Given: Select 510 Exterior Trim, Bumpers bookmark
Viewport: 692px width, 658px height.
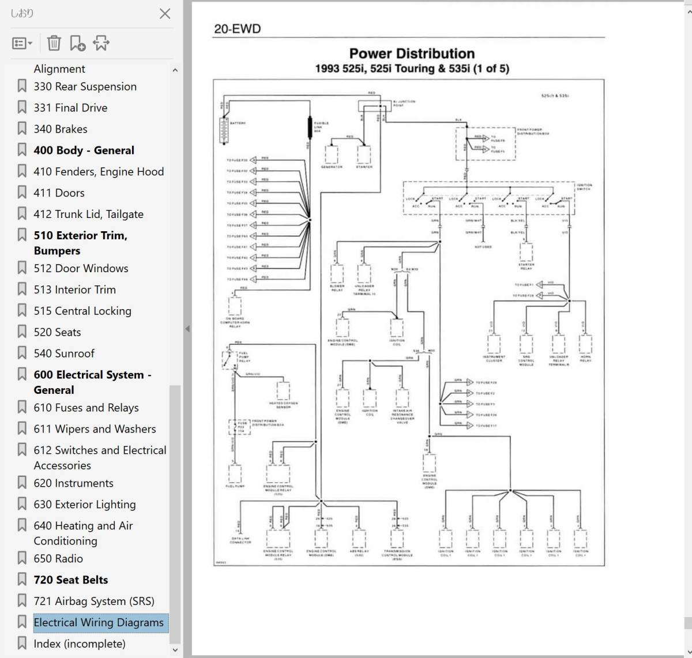Looking at the screenshot, I should pyautogui.click(x=80, y=243).
